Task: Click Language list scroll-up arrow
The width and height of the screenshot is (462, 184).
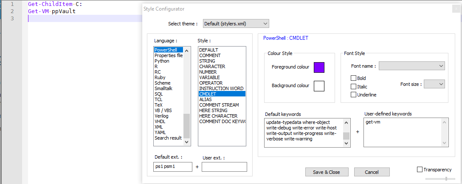Action: (187, 50)
